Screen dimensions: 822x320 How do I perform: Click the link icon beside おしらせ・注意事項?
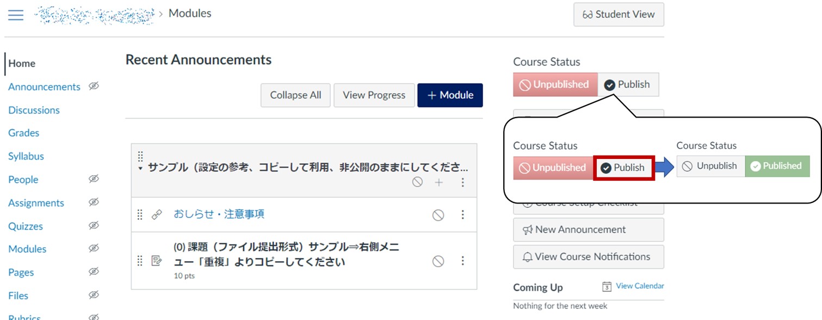tap(157, 214)
